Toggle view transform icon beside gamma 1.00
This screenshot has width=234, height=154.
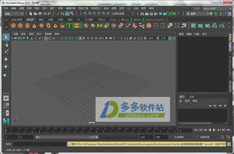pos(170,38)
